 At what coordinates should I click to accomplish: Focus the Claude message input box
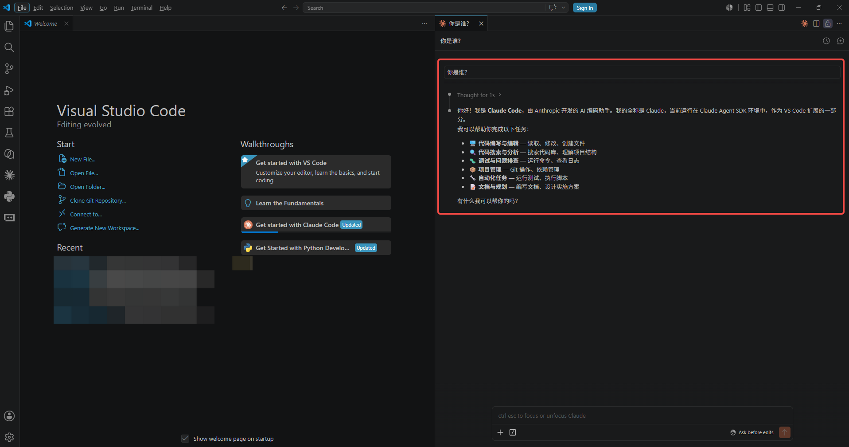(642, 416)
